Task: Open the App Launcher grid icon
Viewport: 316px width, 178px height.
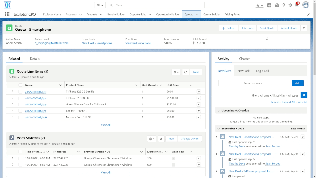Action: [7, 14]
